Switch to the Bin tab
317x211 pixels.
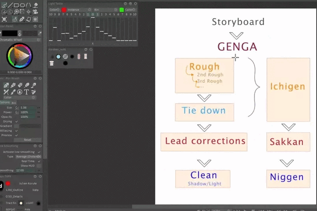click(x=14, y=103)
